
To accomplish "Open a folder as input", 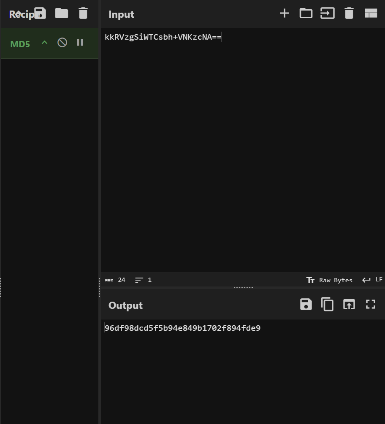I will coord(306,14).
